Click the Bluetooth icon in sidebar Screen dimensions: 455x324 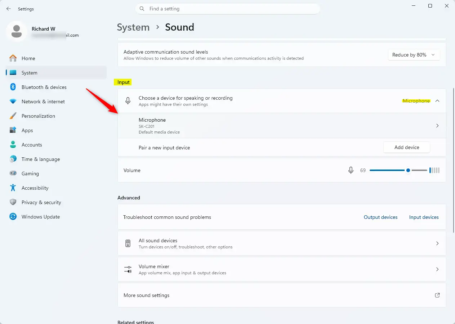(13, 87)
